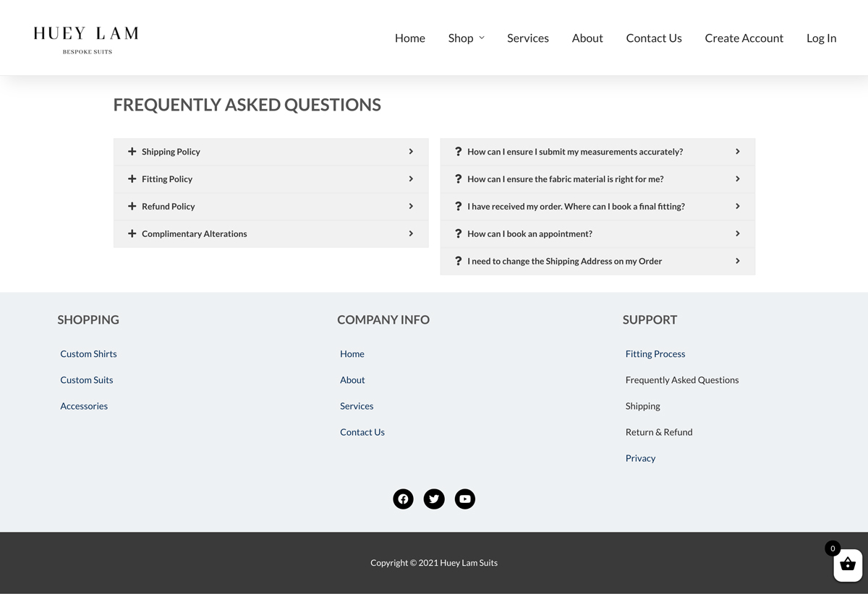The height and width of the screenshot is (594, 868).
Task: Click question mark icon beside appointment booking question
Action: coord(458,234)
